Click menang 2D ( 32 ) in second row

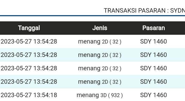(100, 55)
